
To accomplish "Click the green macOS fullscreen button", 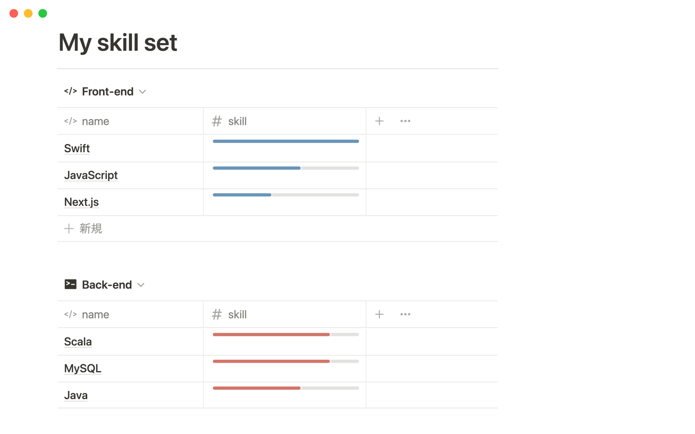I will pos(43,13).
